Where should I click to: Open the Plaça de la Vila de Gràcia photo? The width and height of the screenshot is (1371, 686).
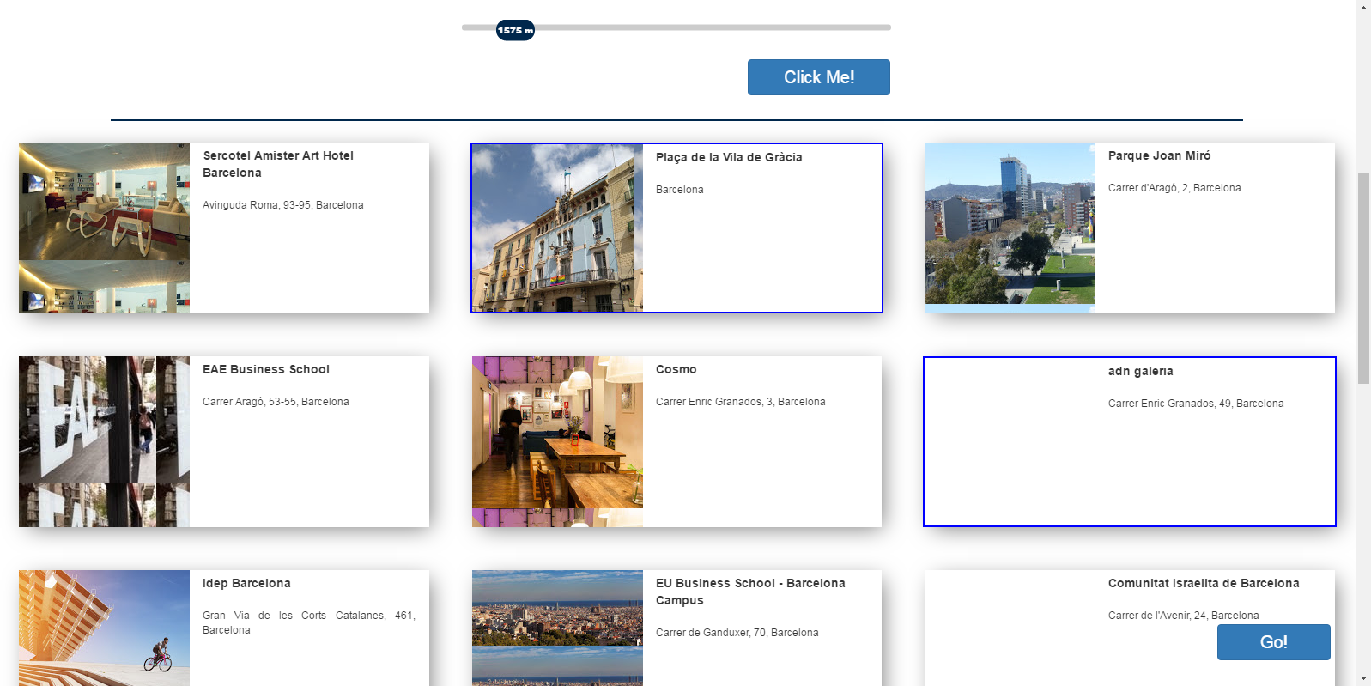557,228
